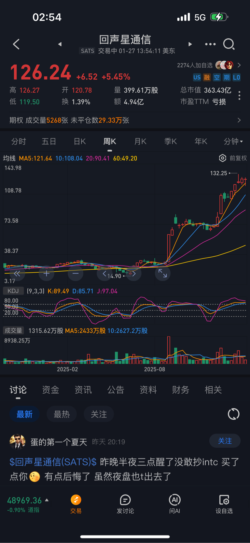Expand the 道指 index ticker arrow
Screen dimensions: 250x543
coord(47,500)
